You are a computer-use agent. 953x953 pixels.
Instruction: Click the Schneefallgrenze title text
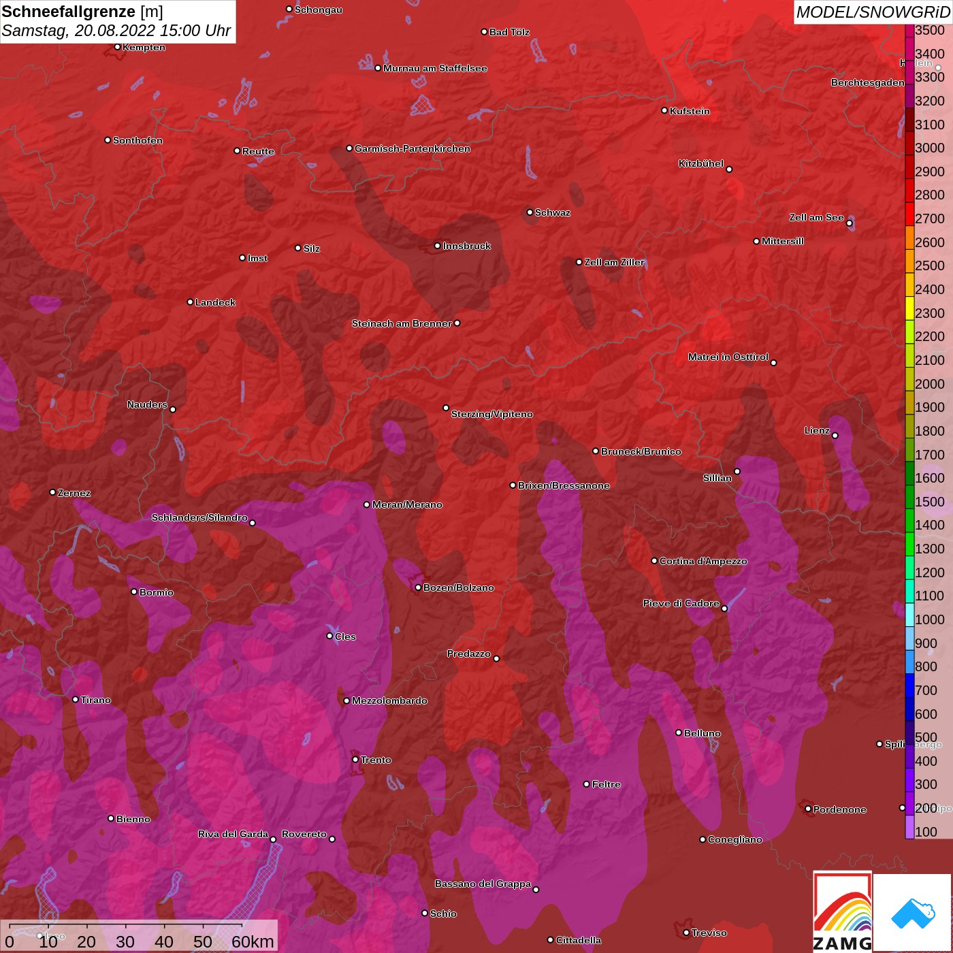pos(68,12)
